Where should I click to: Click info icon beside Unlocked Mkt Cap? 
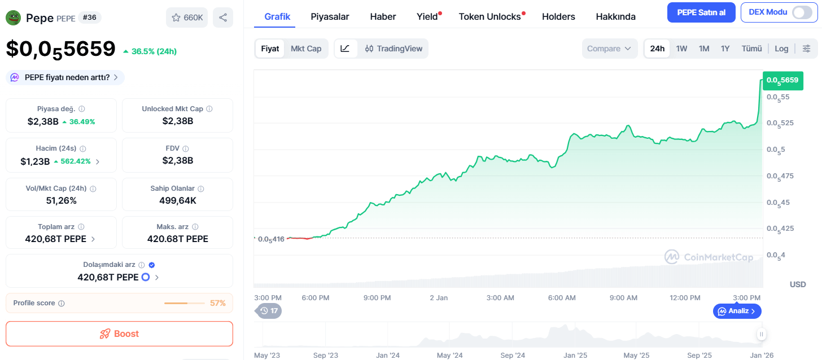(x=209, y=109)
